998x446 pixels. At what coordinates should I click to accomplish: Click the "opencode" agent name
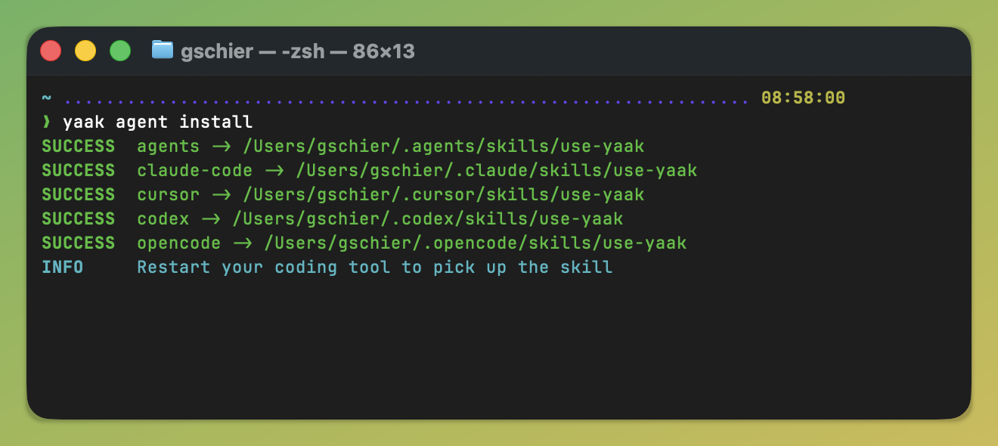pyautogui.click(x=179, y=243)
